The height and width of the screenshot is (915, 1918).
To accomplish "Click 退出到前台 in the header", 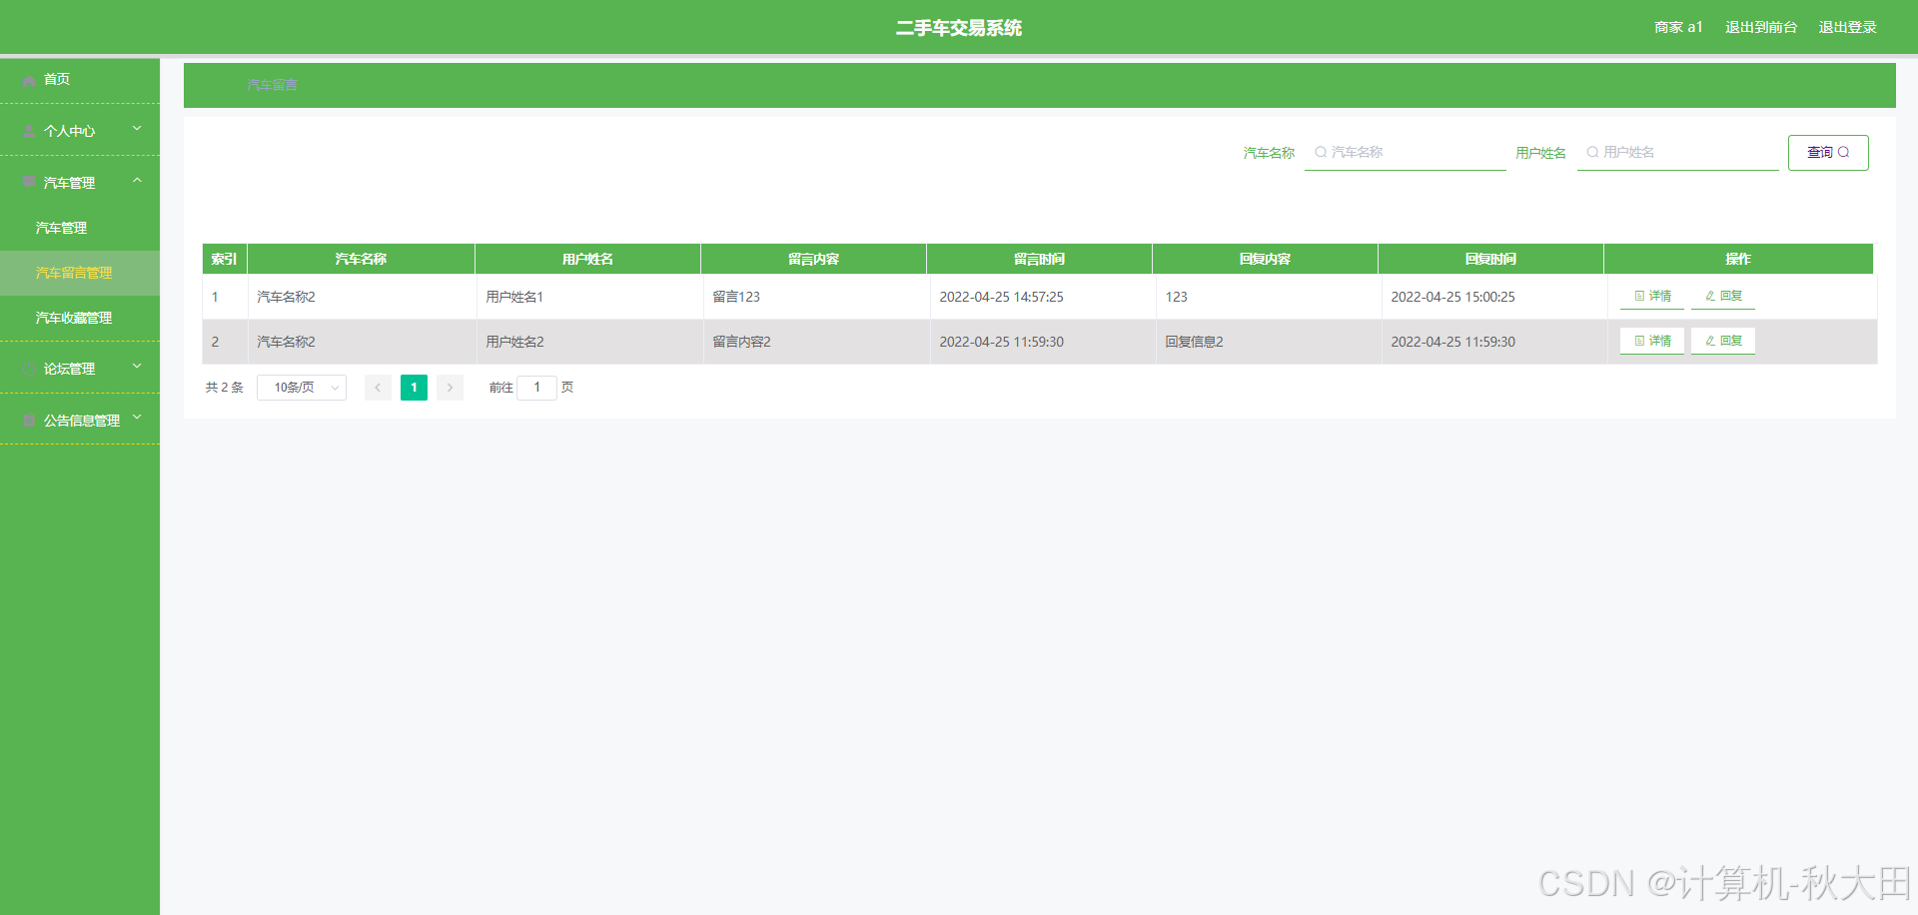I will coord(1761,27).
